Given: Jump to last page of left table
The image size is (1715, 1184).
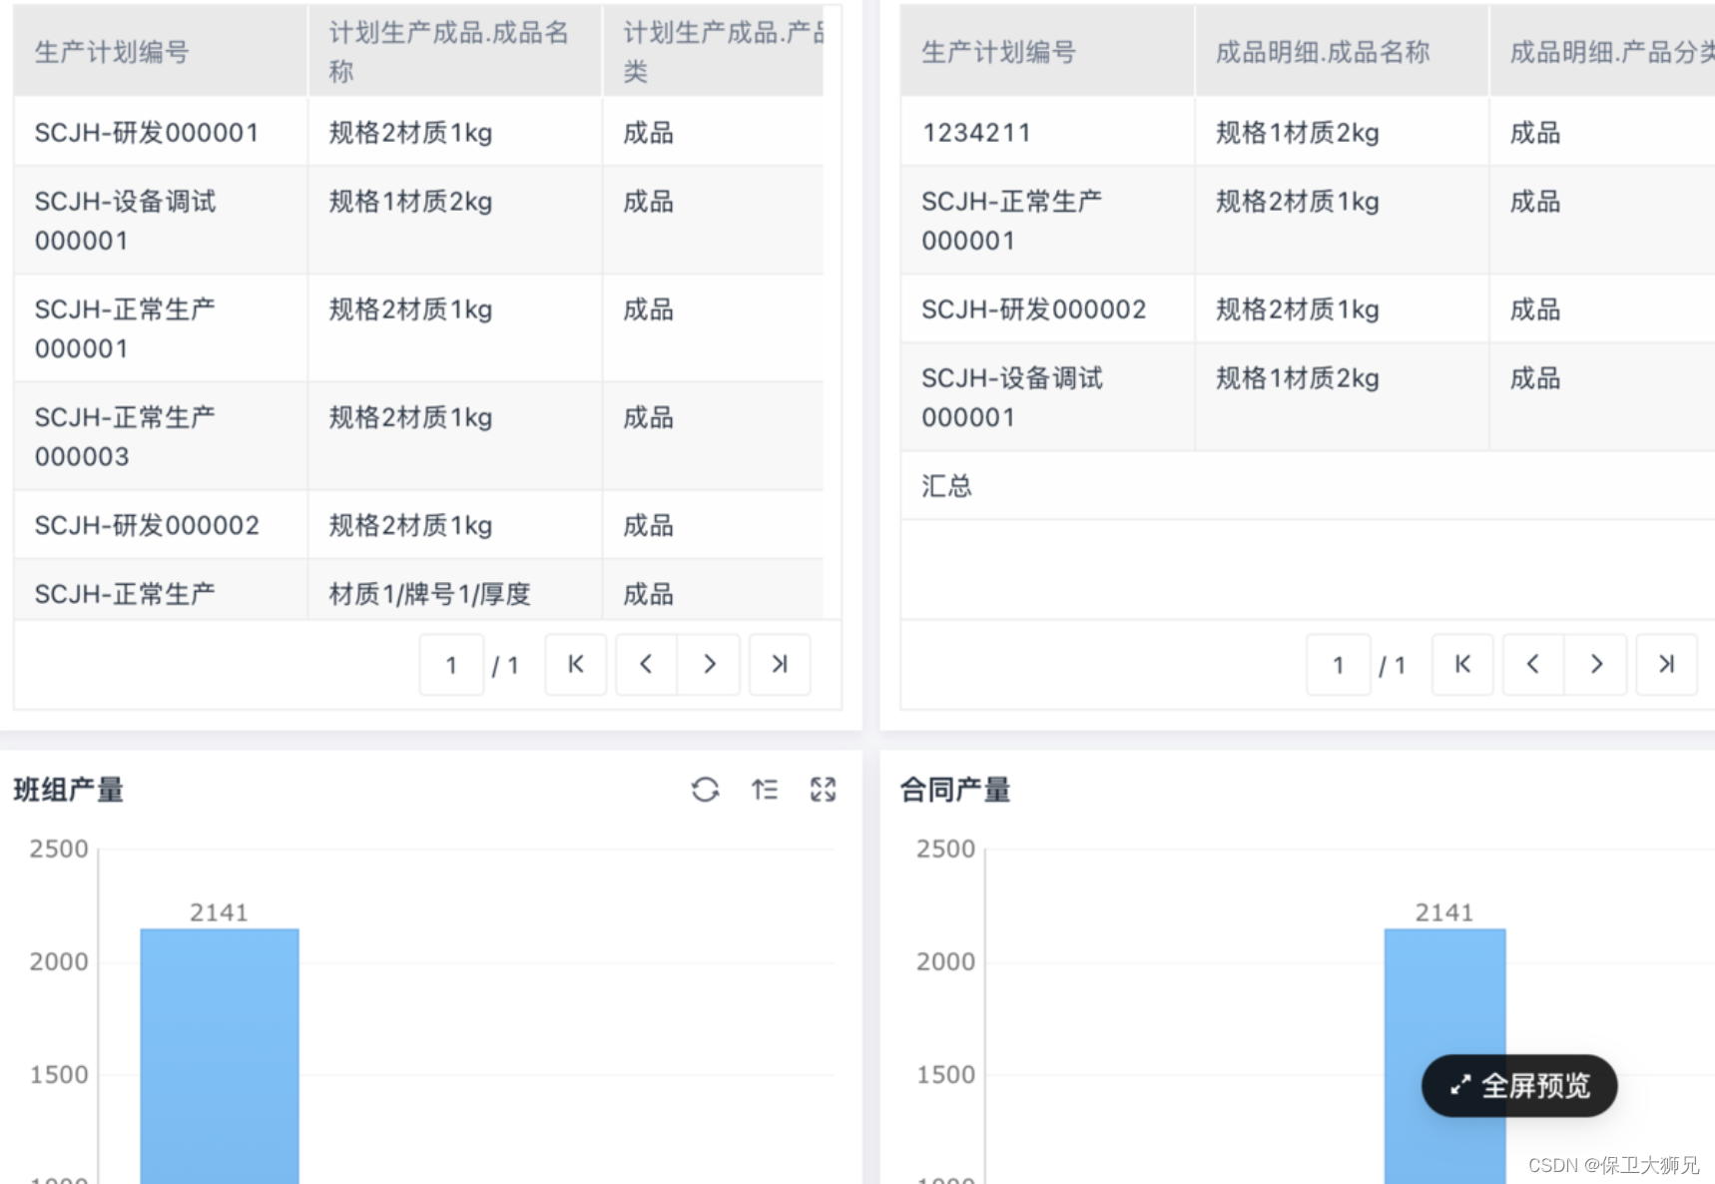Looking at the screenshot, I should (x=780, y=664).
